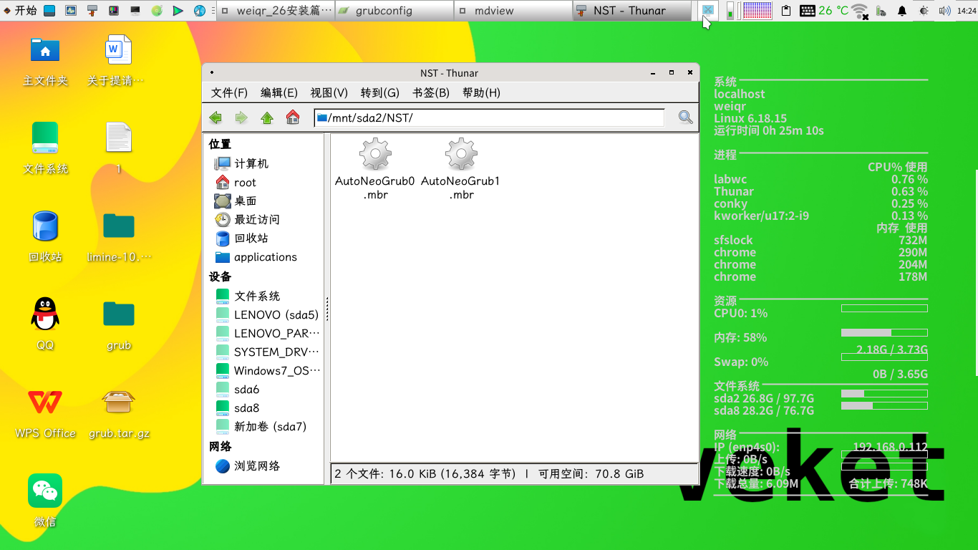Go up one directory with the Up arrow
The width and height of the screenshot is (978, 550).
(266, 117)
